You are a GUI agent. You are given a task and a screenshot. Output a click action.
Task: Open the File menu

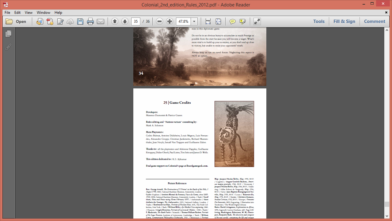coord(7,13)
